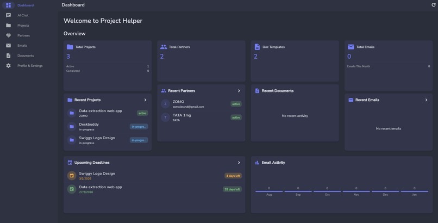Click in-progress badge on Deskbuddy project
The height and width of the screenshot is (223, 438).
coord(139,127)
